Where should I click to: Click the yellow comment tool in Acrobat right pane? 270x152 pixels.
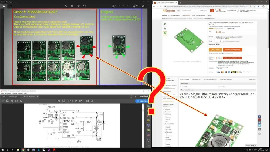click(148, 120)
